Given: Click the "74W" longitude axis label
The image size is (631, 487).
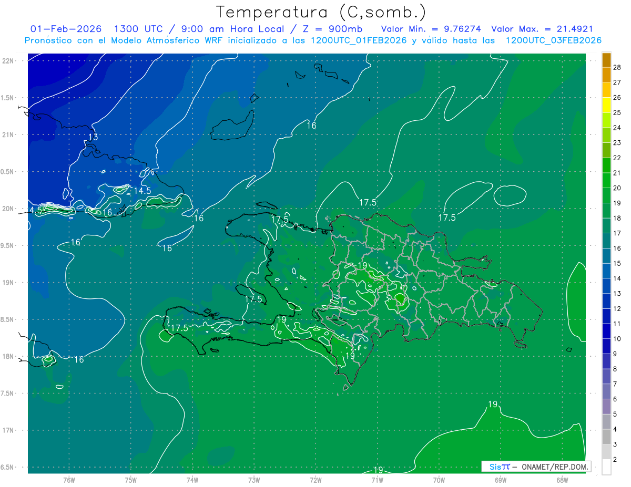Looking at the screenshot, I should coord(192,479).
